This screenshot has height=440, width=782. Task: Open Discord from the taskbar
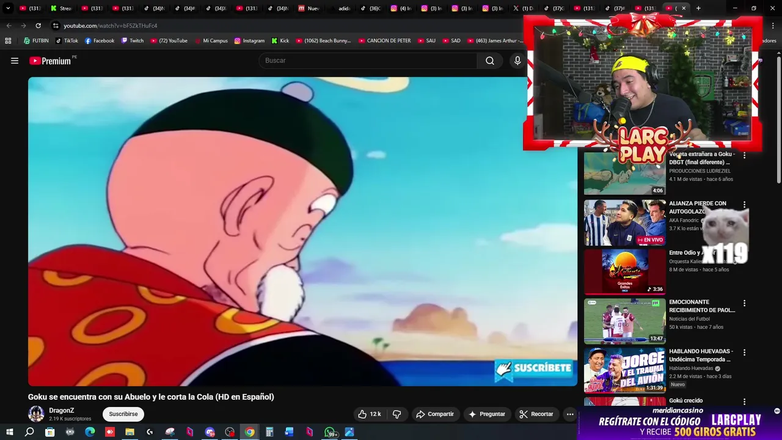coord(210,432)
